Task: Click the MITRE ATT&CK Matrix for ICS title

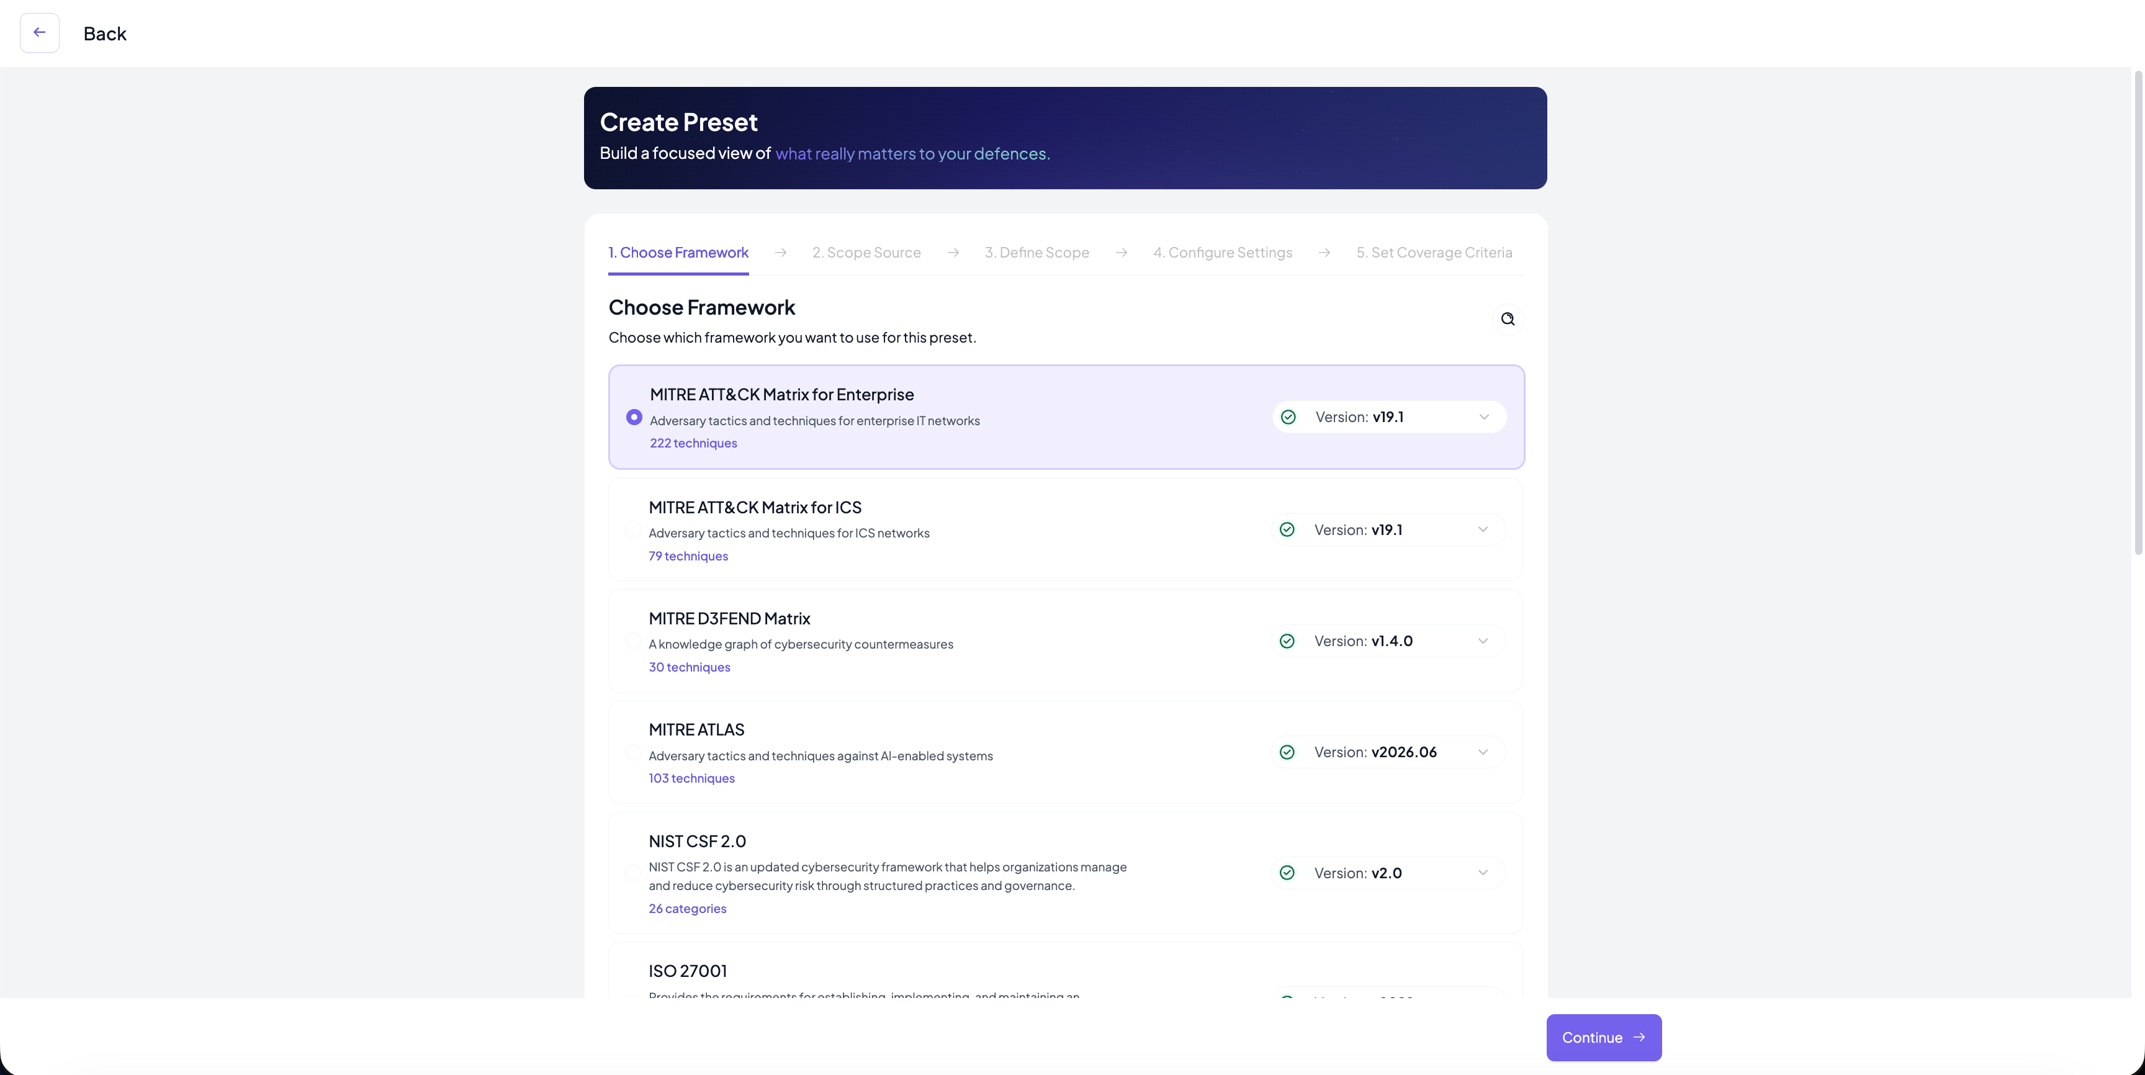Action: [755, 507]
